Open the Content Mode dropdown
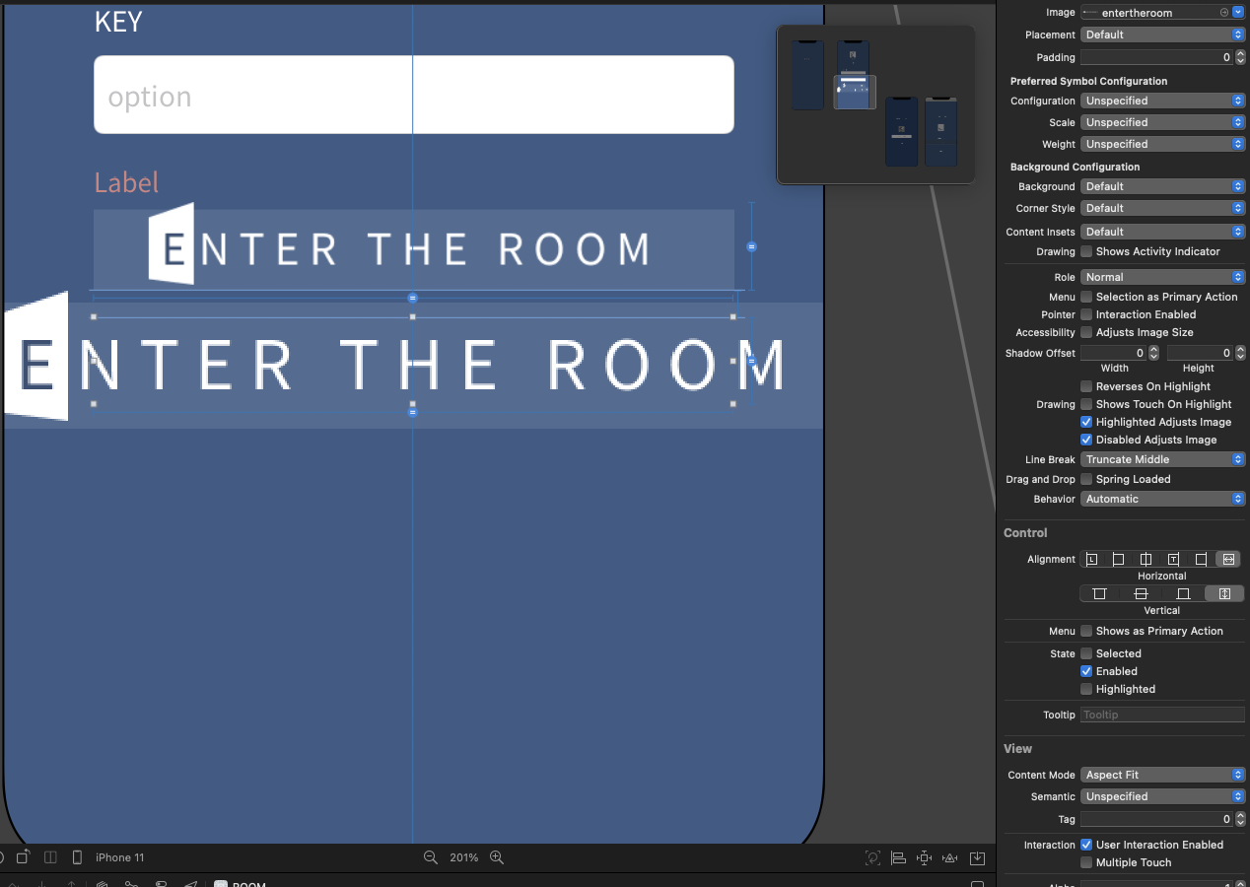The image size is (1250, 887). pos(1163,775)
